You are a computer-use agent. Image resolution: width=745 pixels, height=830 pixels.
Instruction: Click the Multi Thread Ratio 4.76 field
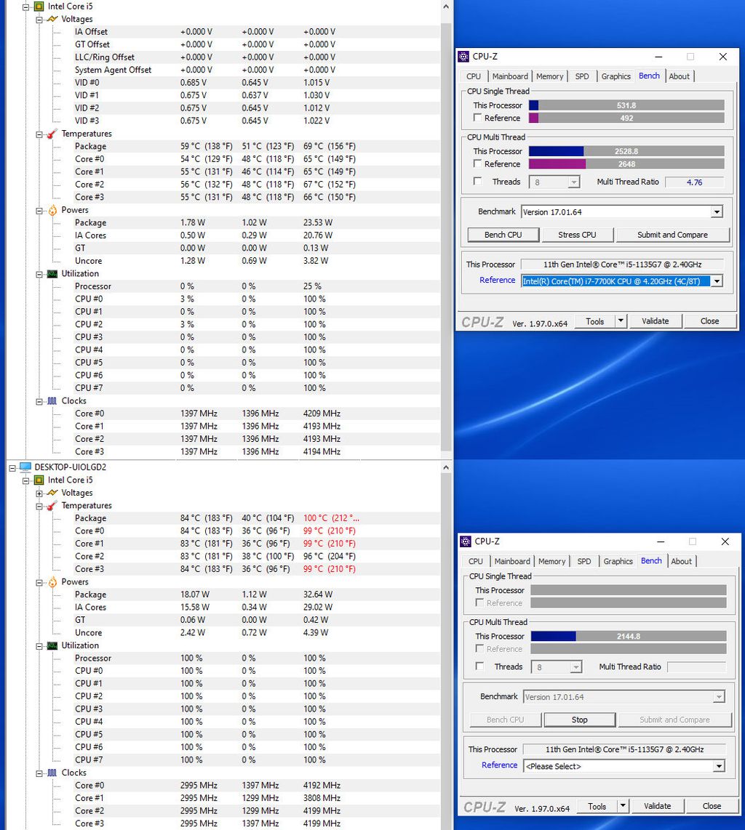(x=694, y=182)
